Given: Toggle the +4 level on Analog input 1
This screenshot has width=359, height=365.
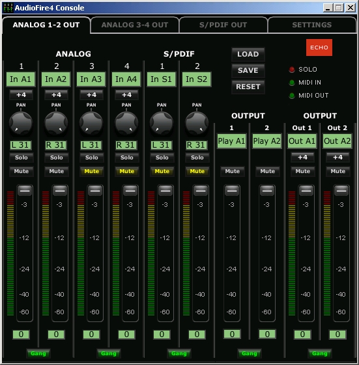Looking at the screenshot, I should [21, 95].
